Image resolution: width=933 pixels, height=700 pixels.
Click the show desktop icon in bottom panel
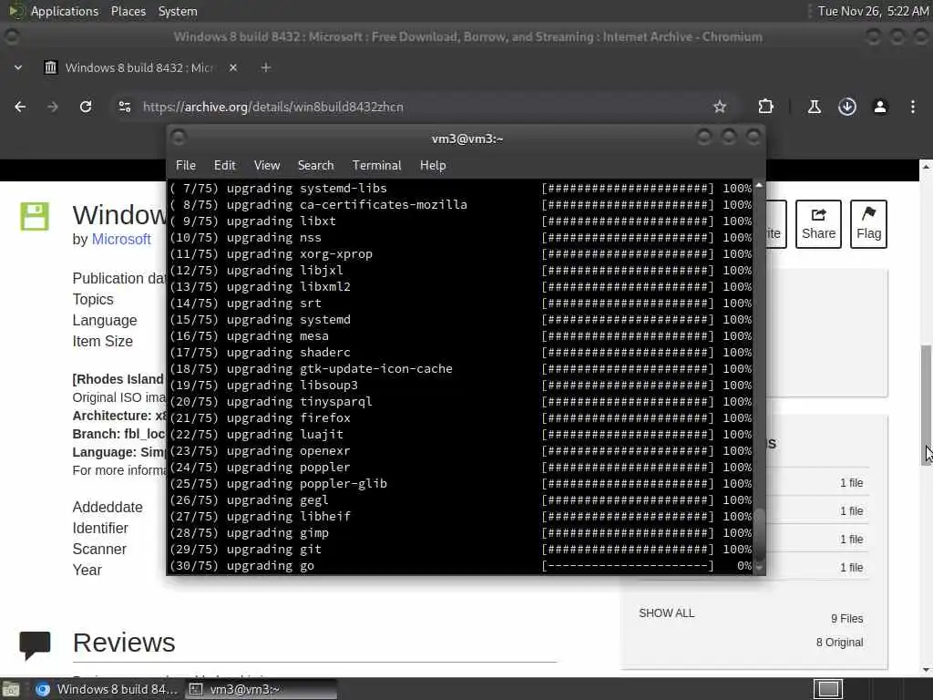tap(11, 689)
